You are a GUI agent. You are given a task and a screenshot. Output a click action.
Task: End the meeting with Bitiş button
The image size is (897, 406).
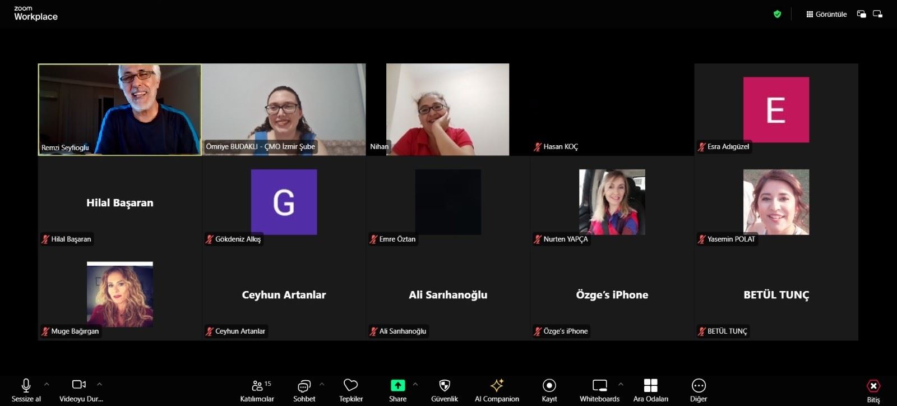[x=873, y=386]
